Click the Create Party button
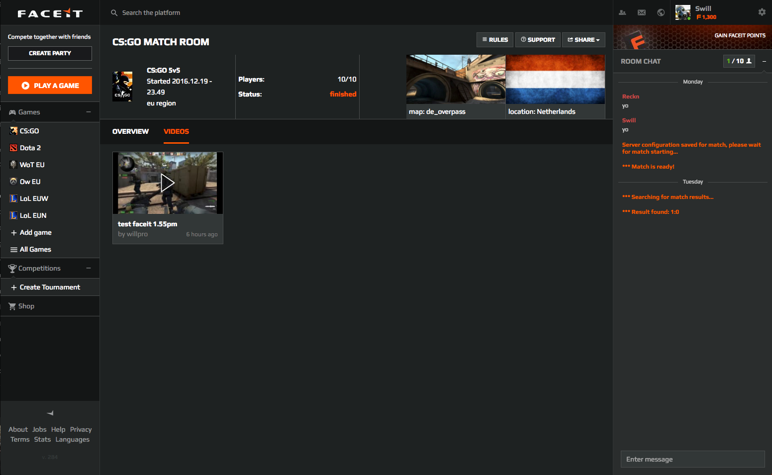This screenshot has width=772, height=475. pos(50,53)
